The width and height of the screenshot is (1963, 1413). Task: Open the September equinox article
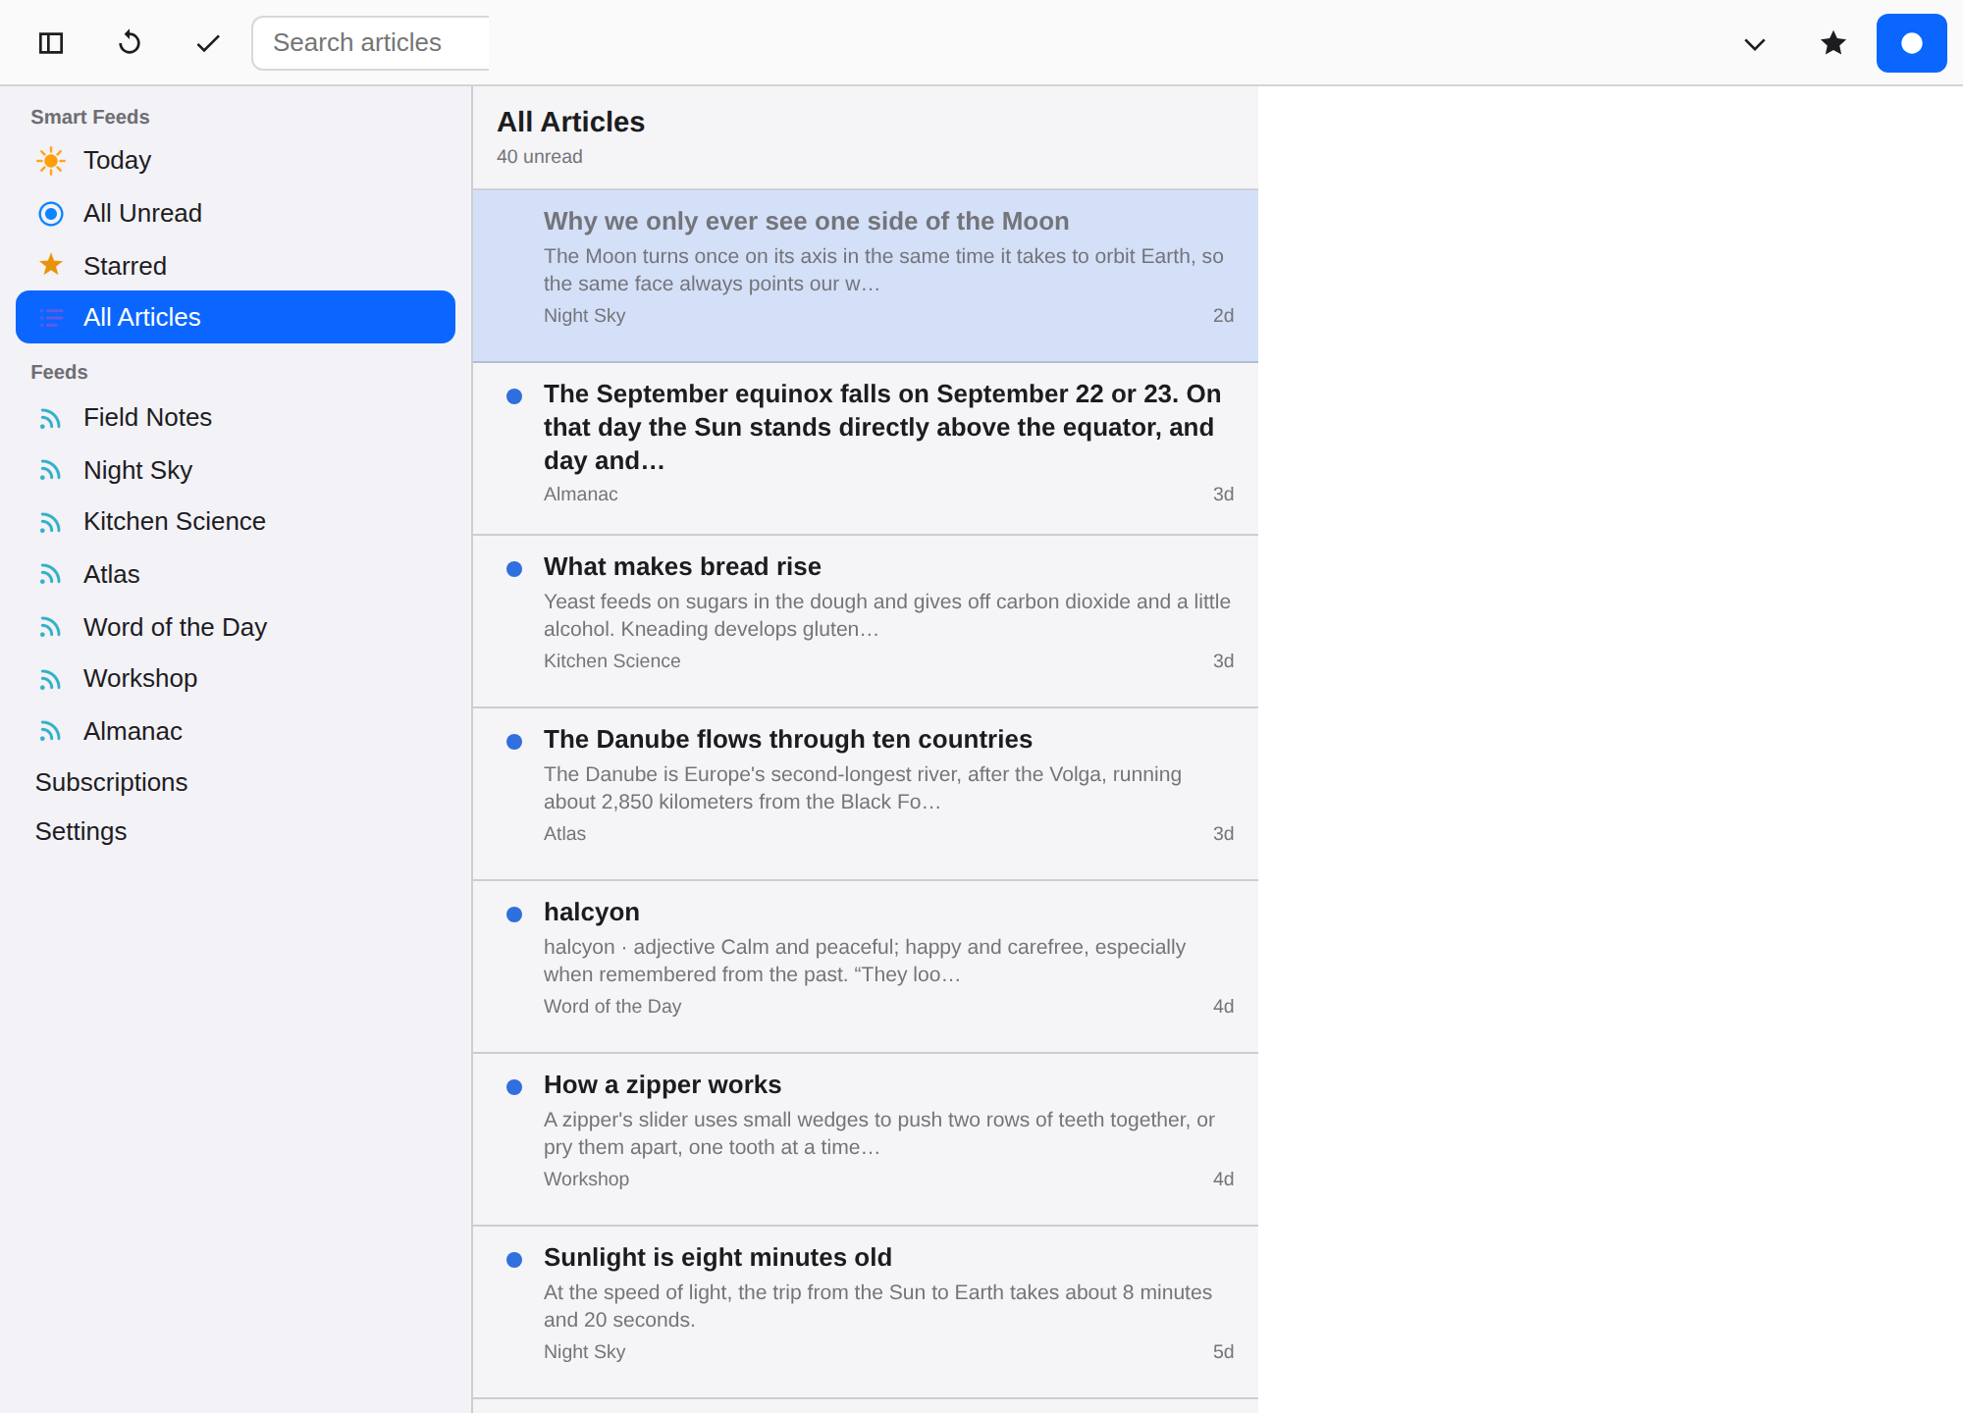(866, 448)
